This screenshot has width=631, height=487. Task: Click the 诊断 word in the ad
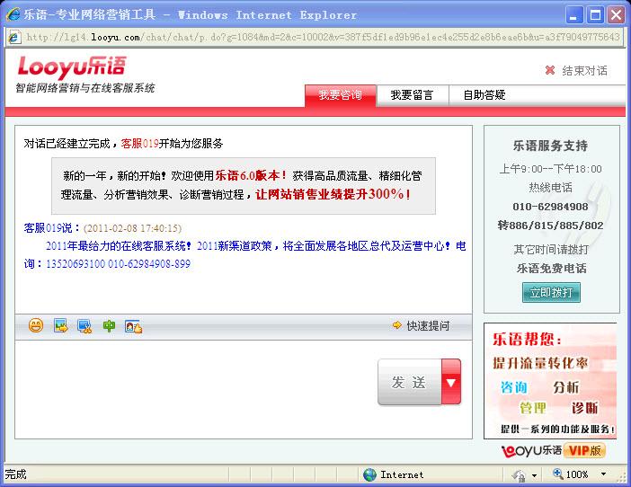[585, 408]
